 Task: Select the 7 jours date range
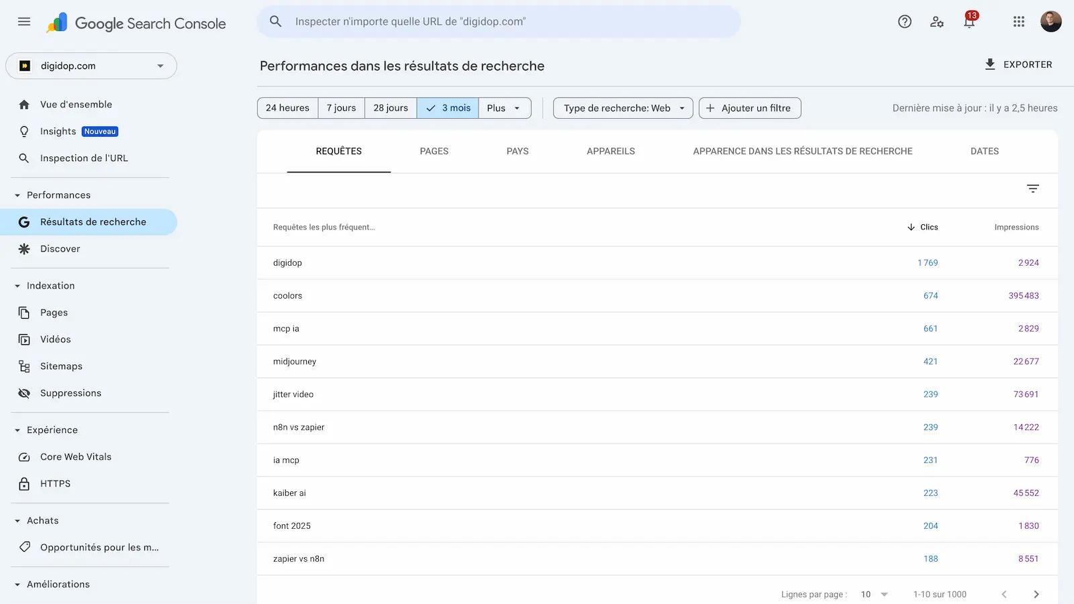pos(342,108)
